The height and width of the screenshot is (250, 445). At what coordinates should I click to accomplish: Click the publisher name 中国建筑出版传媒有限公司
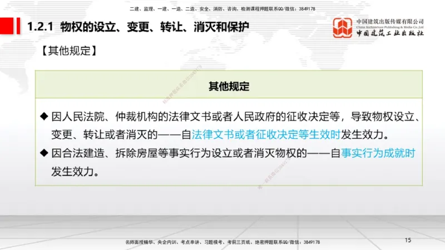click(390, 21)
